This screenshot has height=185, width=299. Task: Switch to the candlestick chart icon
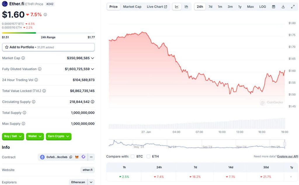coord(186,7)
